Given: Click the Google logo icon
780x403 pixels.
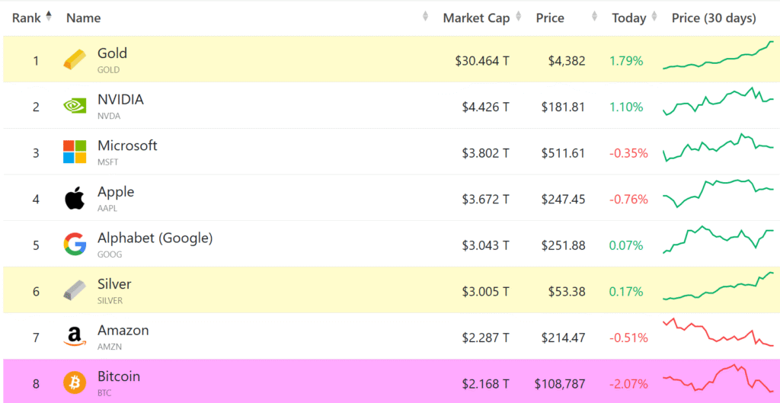Looking at the screenshot, I should tap(75, 245).
